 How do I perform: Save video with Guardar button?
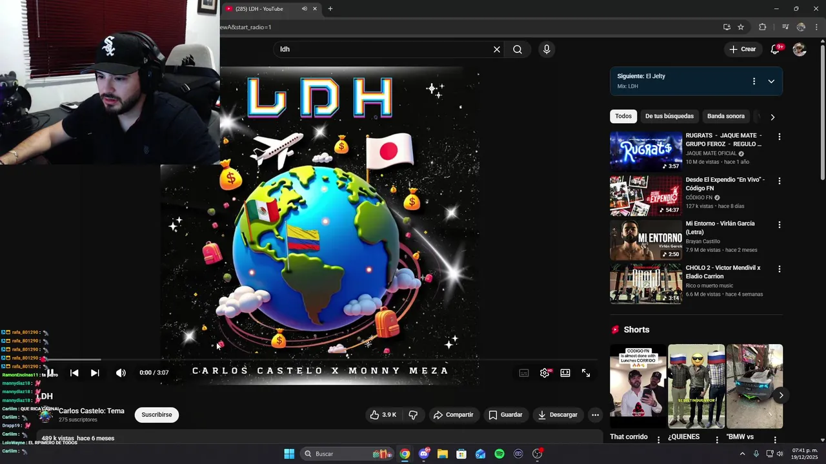[505, 415]
